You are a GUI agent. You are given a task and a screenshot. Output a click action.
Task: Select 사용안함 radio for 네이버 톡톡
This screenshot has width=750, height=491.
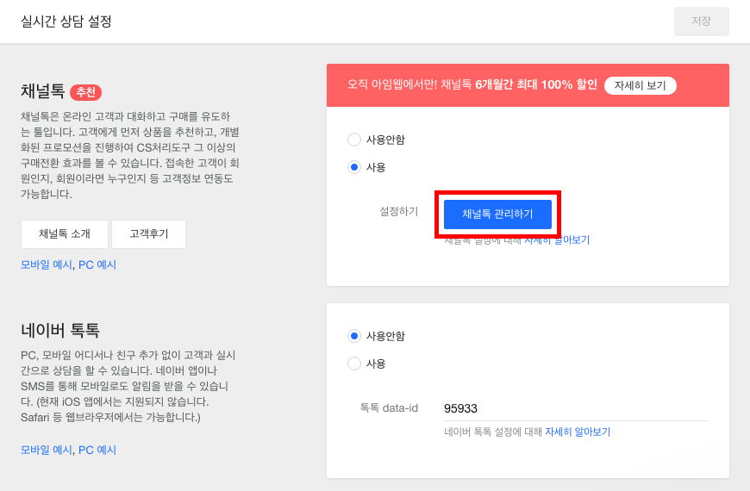(354, 336)
